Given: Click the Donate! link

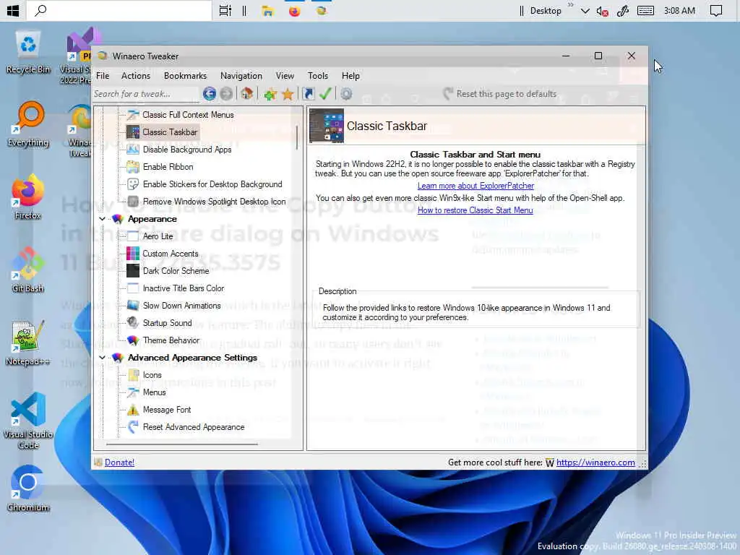Looking at the screenshot, I should [119, 462].
